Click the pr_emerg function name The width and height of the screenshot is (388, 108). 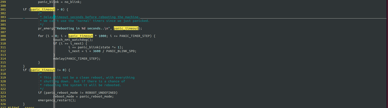tap(45, 28)
